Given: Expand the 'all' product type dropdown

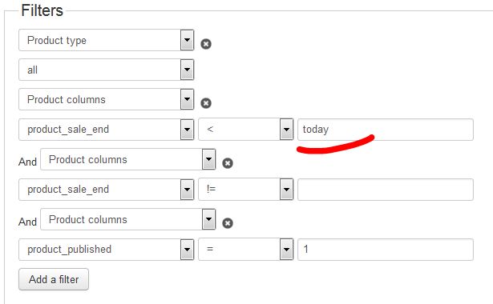Looking at the screenshot, I should (107, 70).
